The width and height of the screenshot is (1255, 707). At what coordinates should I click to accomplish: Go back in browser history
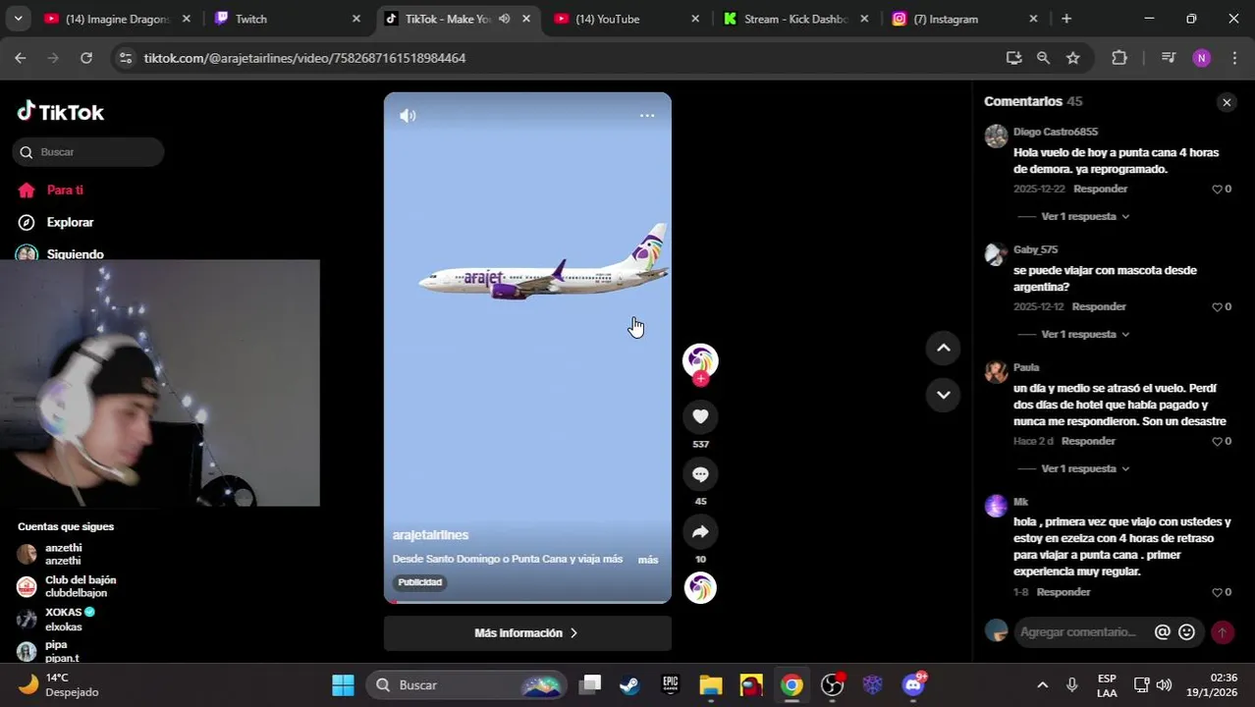click(x=21, y=58)
